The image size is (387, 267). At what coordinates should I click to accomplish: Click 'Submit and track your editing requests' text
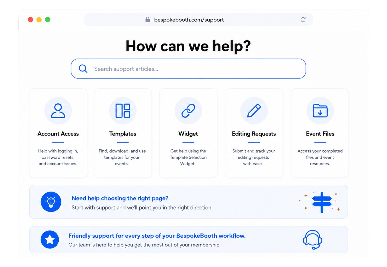[x=254, y=157]
